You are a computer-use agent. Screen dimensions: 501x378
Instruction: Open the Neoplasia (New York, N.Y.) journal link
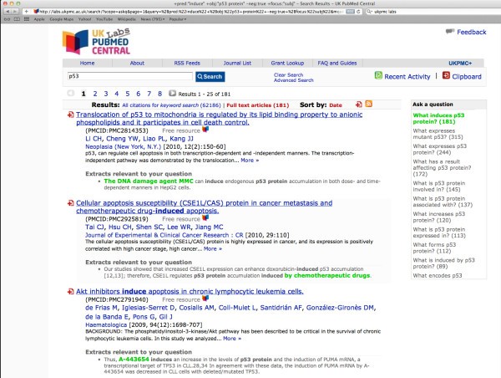123,146
